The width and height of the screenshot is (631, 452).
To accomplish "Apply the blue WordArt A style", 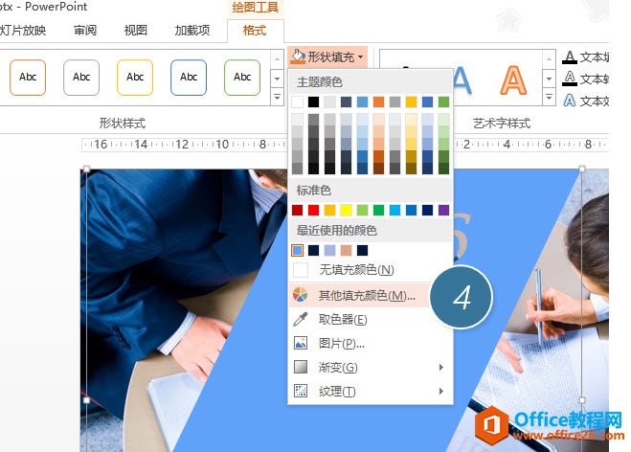I will (462, 80).
